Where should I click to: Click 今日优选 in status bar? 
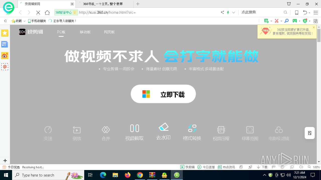point(11,167)
